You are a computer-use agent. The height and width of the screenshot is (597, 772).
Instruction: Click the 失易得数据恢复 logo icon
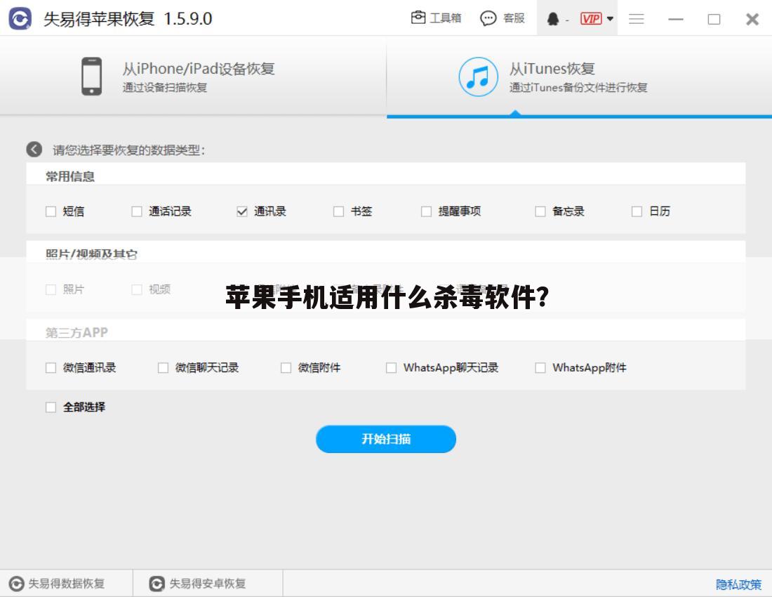[x=18, y=583]
